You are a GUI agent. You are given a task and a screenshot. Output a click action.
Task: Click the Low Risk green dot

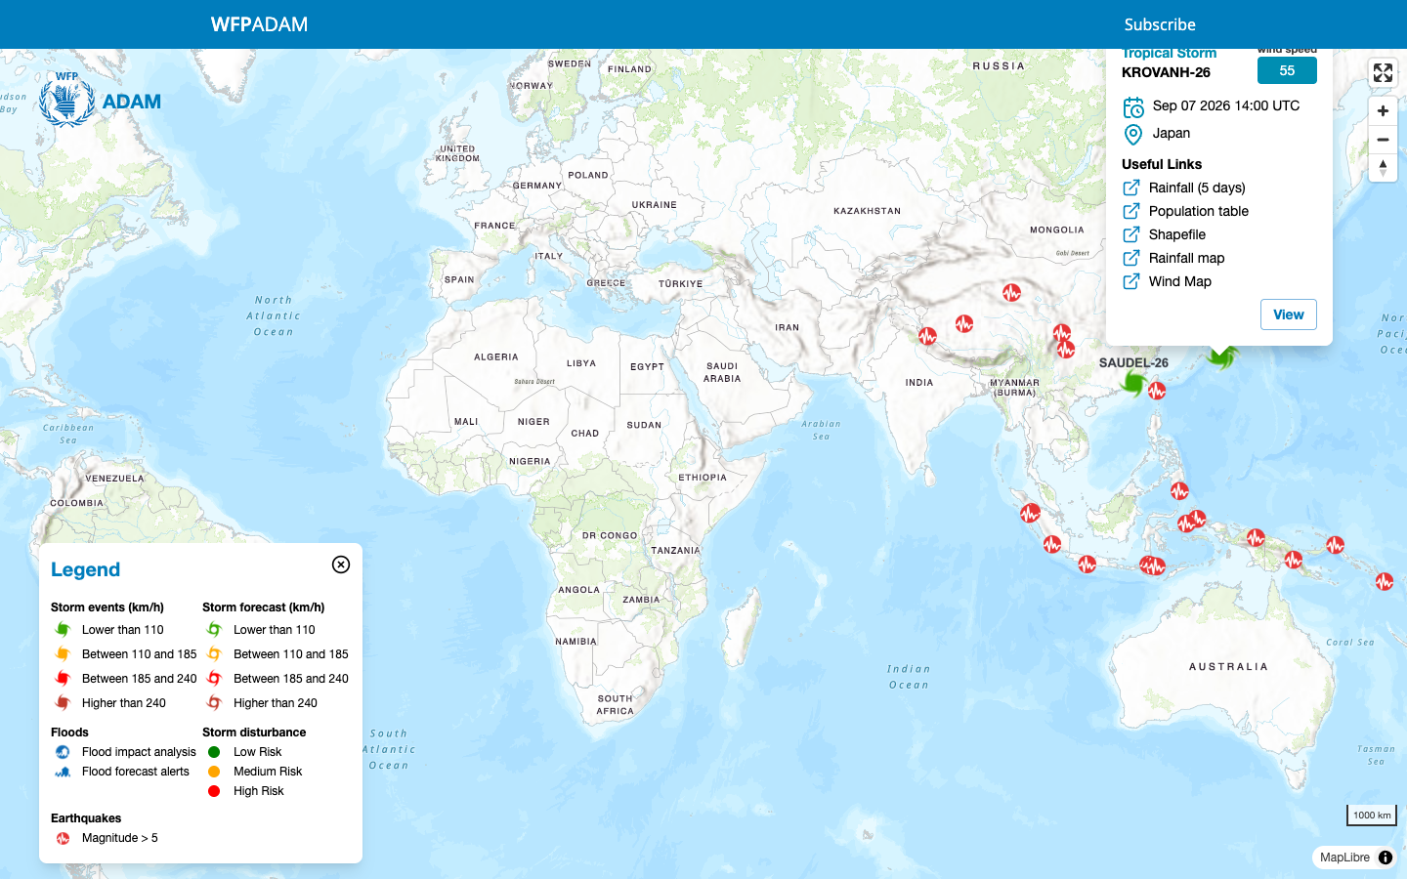[x=214, y=752]
